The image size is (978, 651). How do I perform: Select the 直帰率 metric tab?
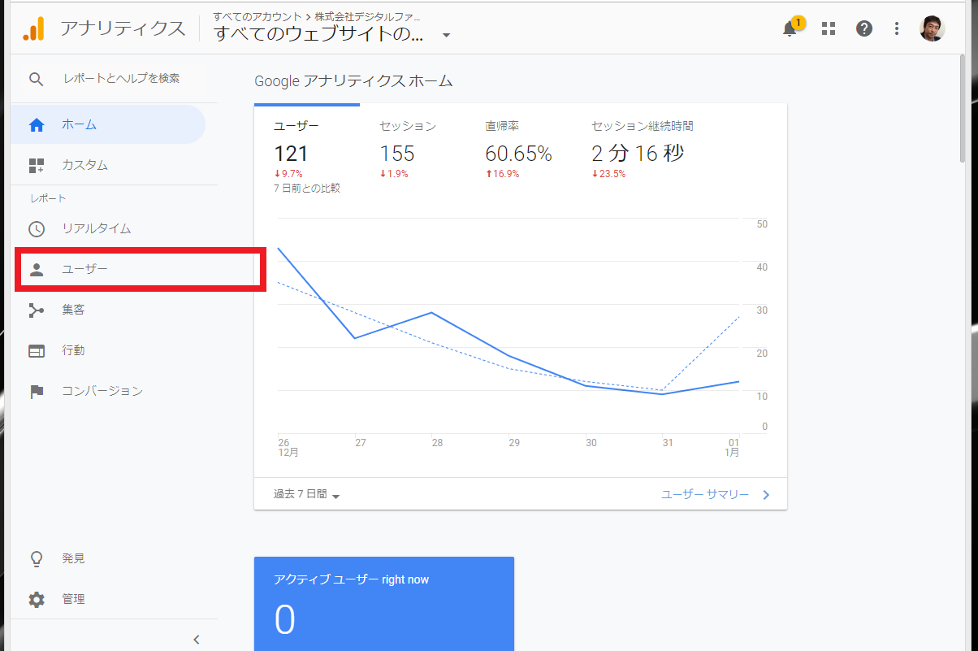[x=518, y=150]
